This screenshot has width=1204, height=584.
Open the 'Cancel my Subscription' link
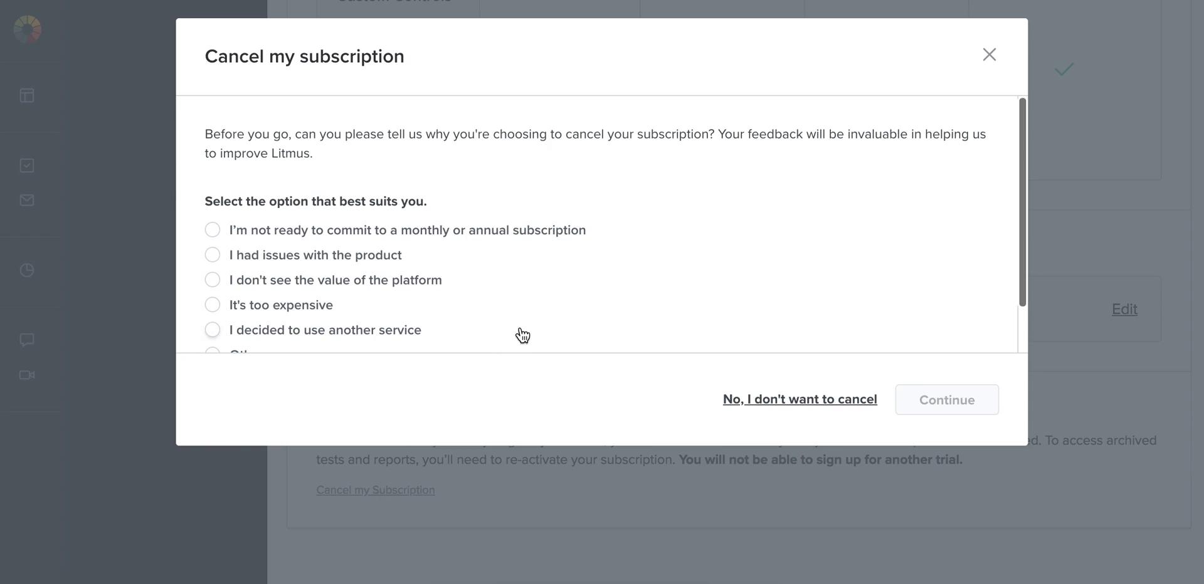click(375, 489)
